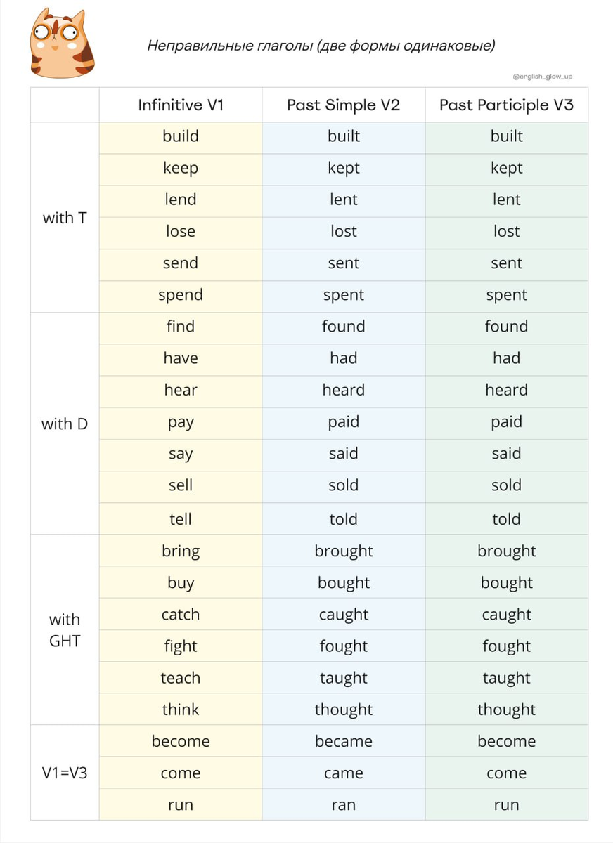Click the infinitive cell 'hear'

pos(181,390)
